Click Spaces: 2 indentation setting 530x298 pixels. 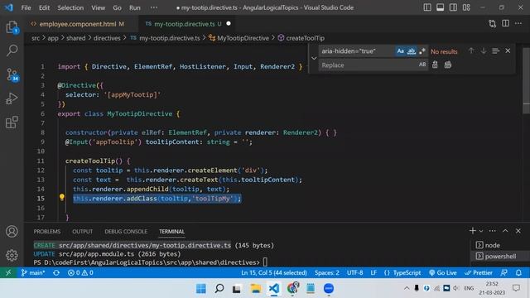click(327, 272)
